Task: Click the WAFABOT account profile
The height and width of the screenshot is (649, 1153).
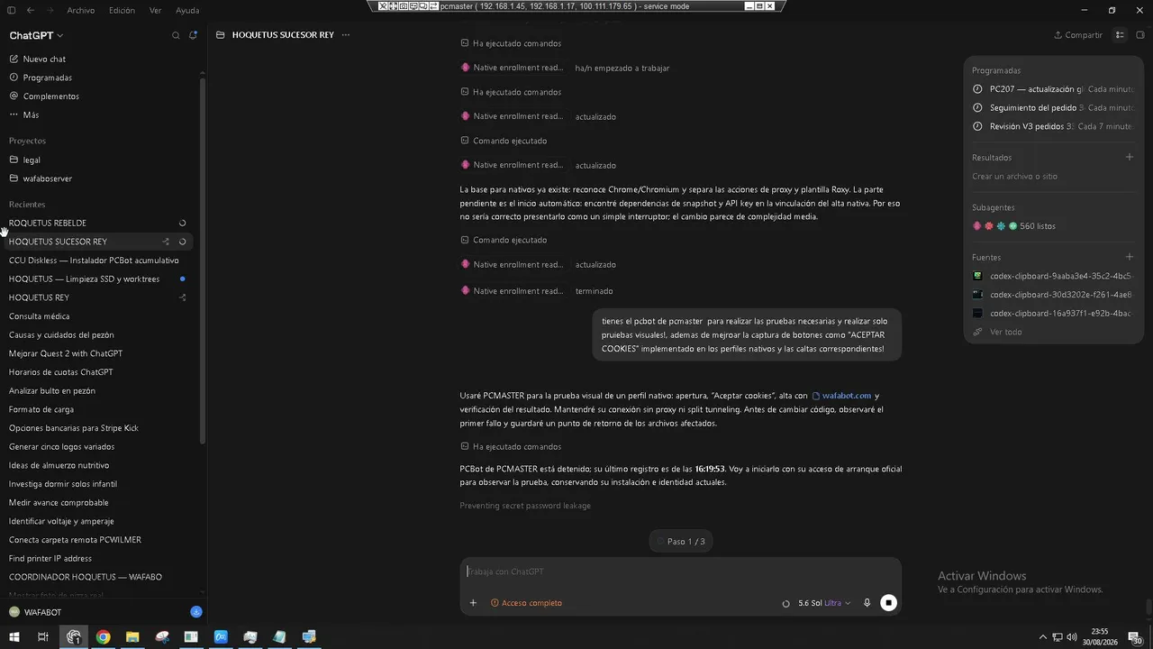Action: 36,612
